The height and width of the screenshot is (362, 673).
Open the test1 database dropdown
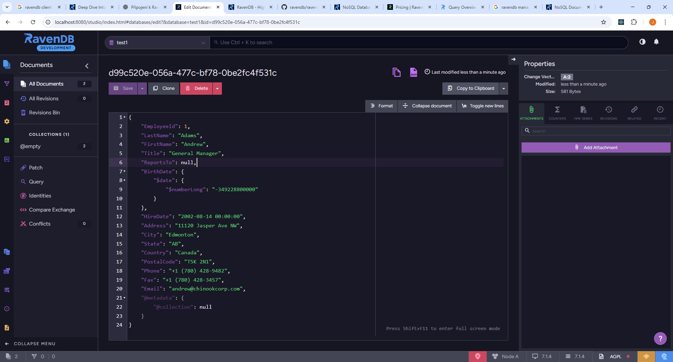(157, 42)
